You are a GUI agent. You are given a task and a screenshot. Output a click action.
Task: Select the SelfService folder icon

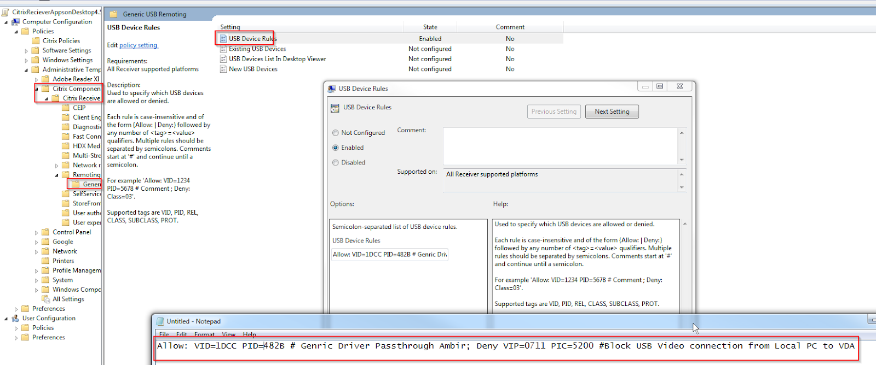coord(66,193)
